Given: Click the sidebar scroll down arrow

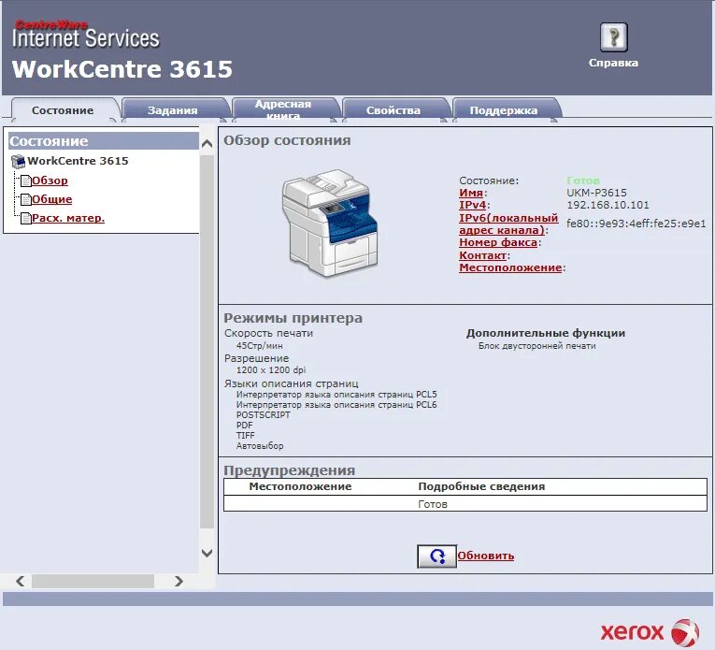Looking at the screenshot, I should 207,554.
